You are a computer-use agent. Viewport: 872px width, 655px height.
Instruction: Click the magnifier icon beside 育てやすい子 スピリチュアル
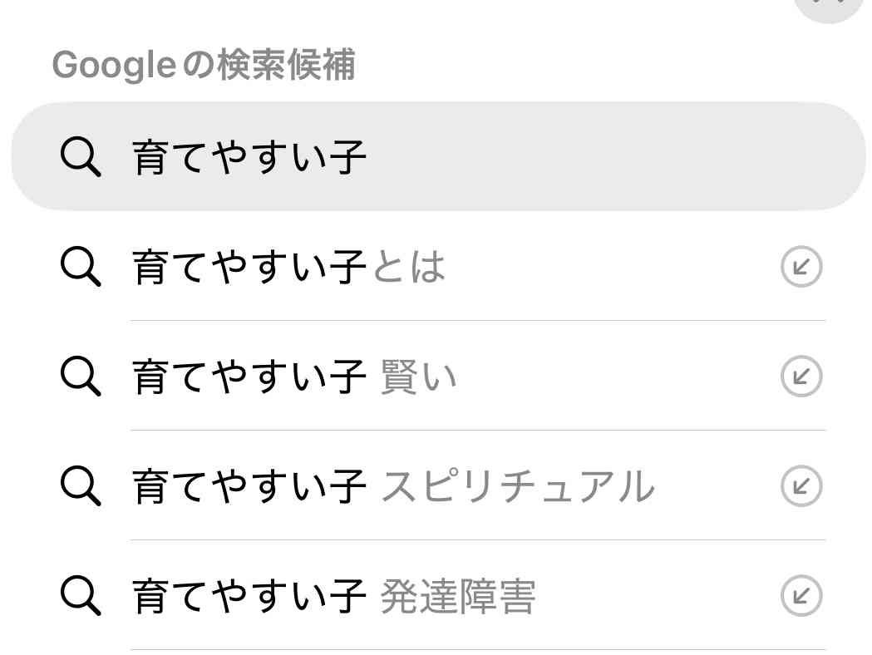81,486
